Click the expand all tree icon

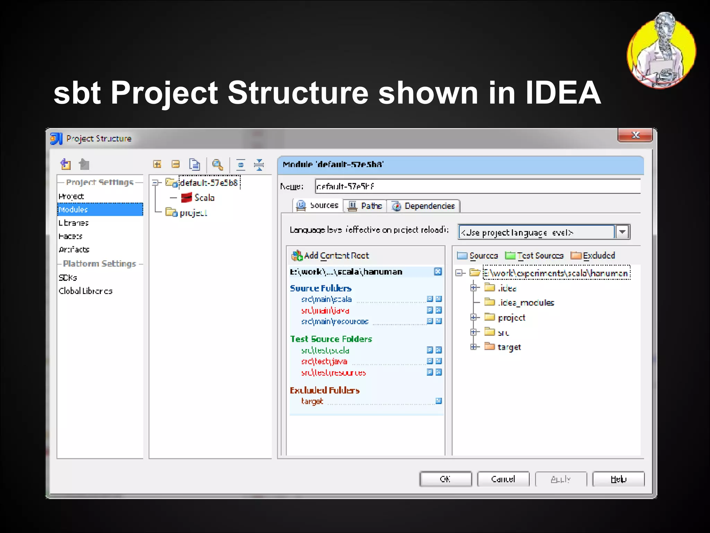pos(241,164)
